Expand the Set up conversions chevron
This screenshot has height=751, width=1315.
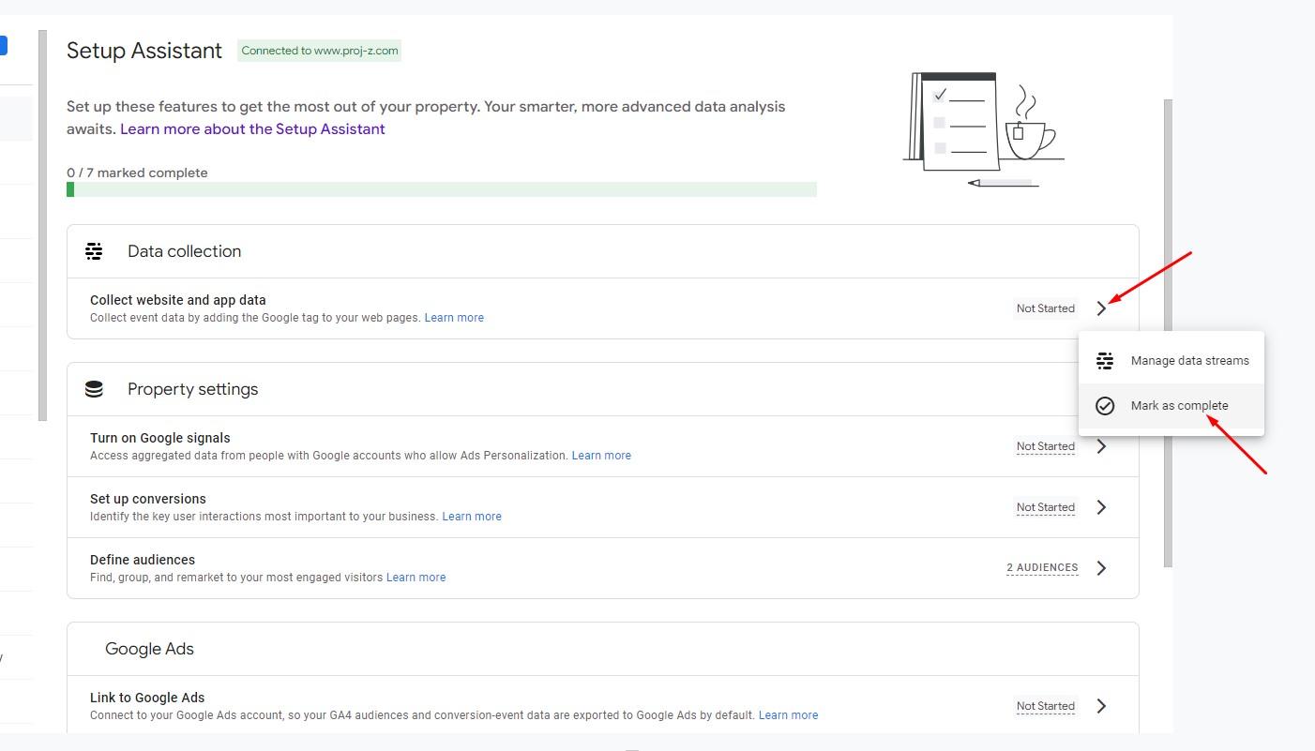coord(1101,507)
